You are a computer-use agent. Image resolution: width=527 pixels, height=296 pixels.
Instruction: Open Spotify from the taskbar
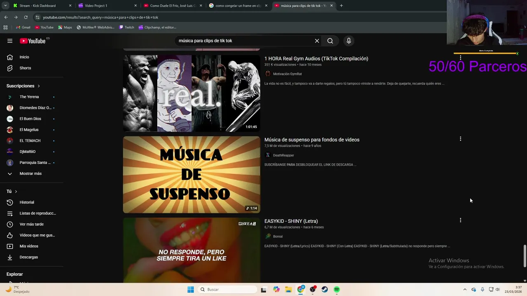(x=336, y=289)
